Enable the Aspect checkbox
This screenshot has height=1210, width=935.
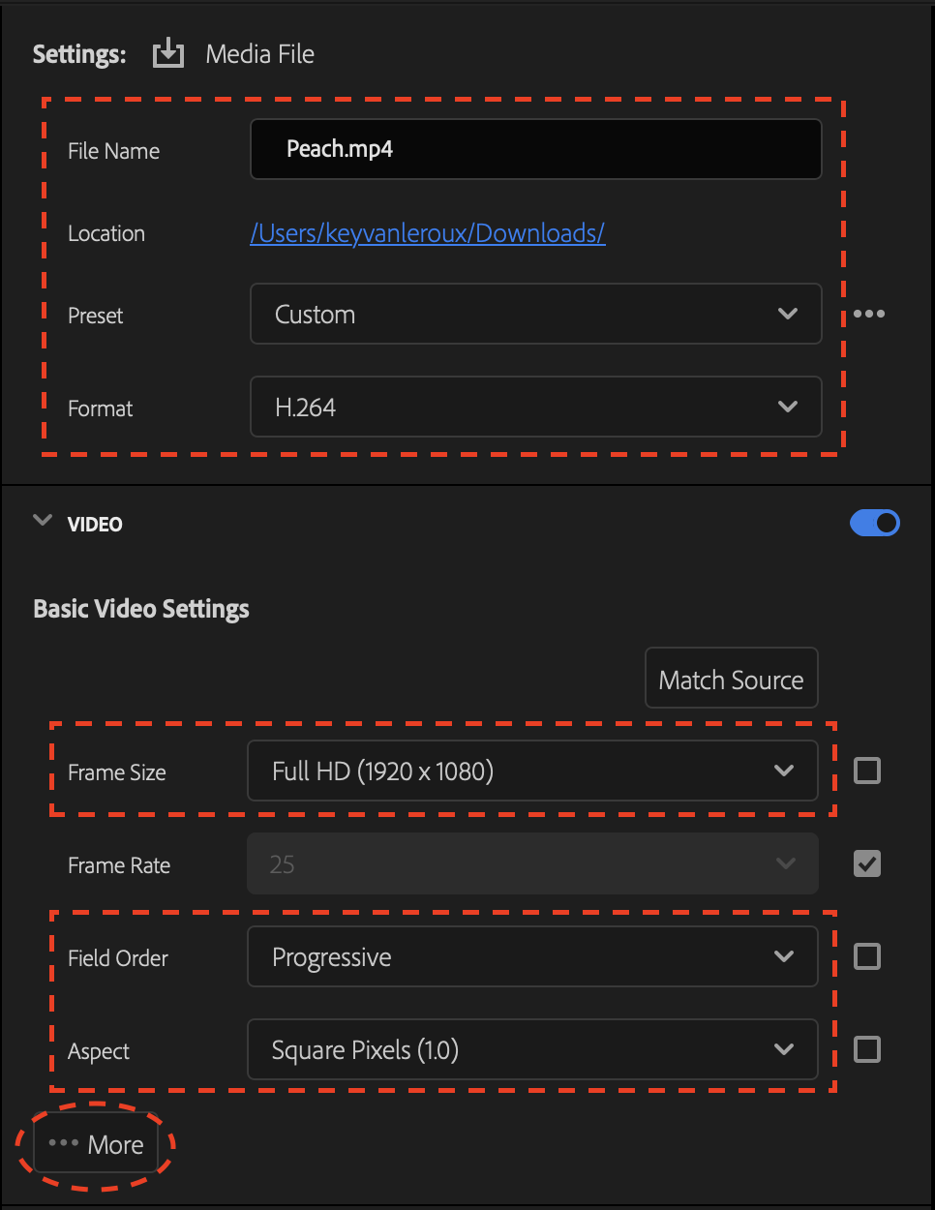pos(866,1049)
